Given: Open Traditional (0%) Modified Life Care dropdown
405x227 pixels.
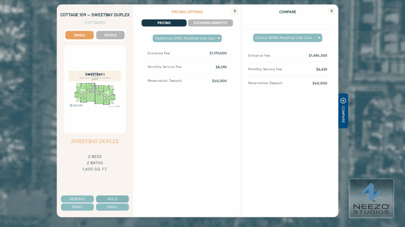Looking at the screenshot, I should point(187,38).
